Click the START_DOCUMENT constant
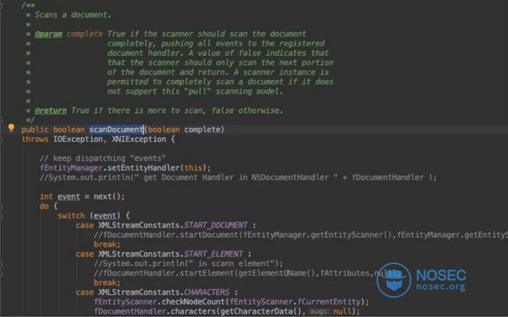 [216, 226]
